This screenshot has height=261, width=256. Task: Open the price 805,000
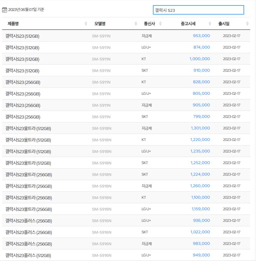coord(201,94)
